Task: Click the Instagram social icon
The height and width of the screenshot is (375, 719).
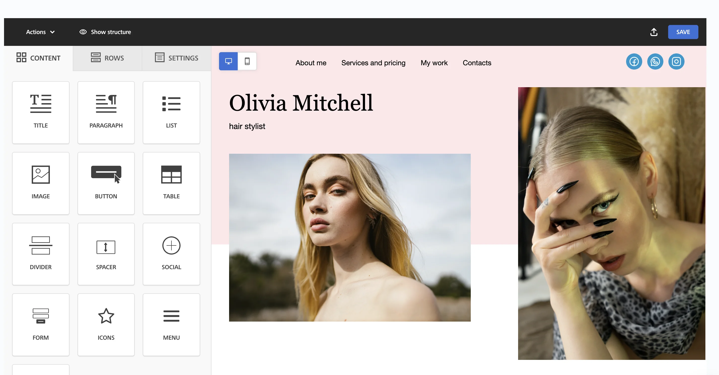Action: pyautogui.click(x=676, y=61)
